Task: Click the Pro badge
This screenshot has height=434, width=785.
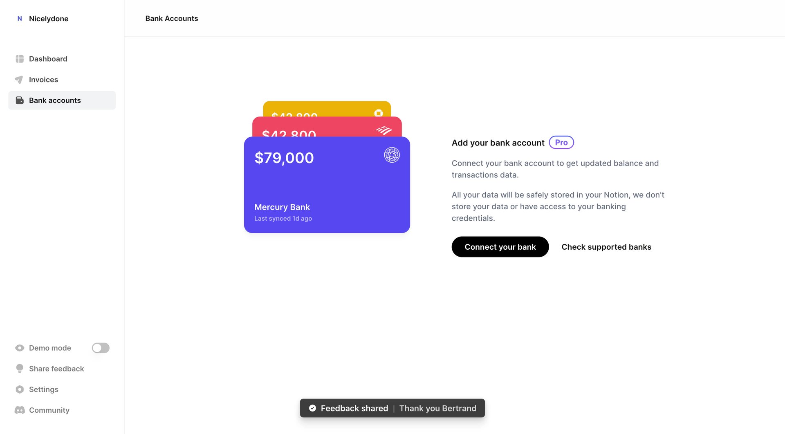Action: (x=561, y=142)
